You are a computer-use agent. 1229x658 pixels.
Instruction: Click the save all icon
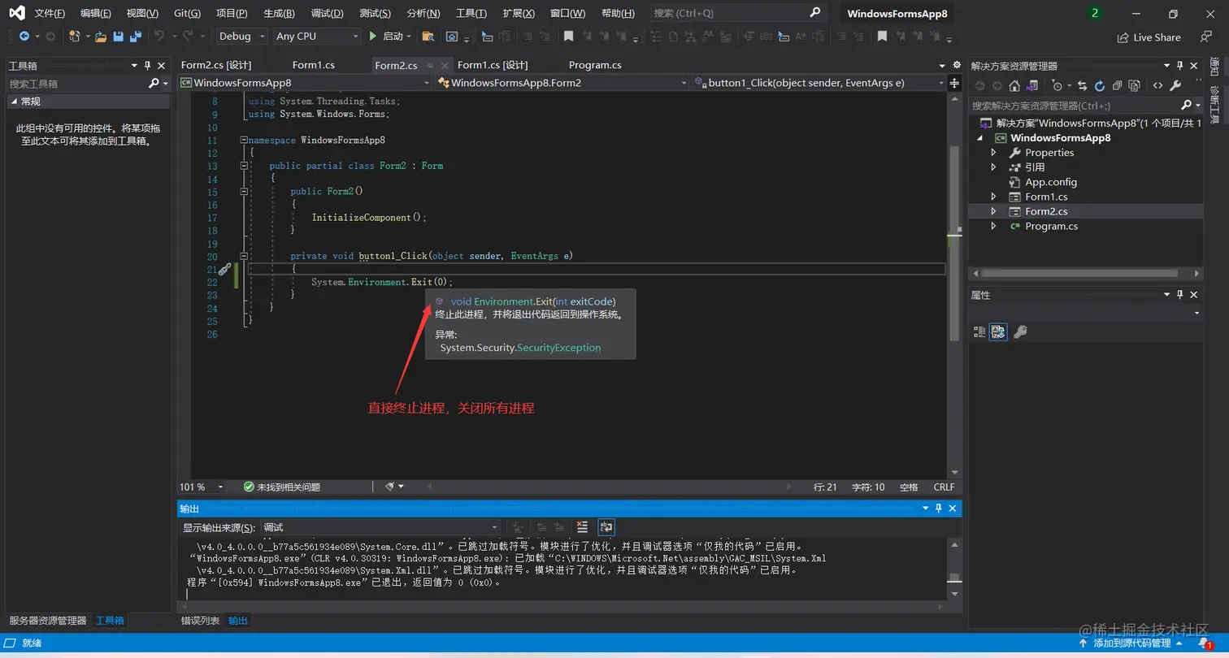[x=135, y=36]
